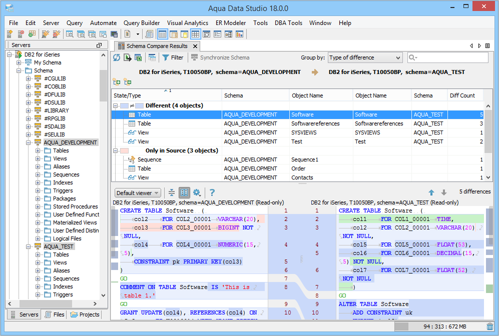Switch to the Projects tab
The width and height of the screenshot is (499, 336).
click(x=85, y=314)
